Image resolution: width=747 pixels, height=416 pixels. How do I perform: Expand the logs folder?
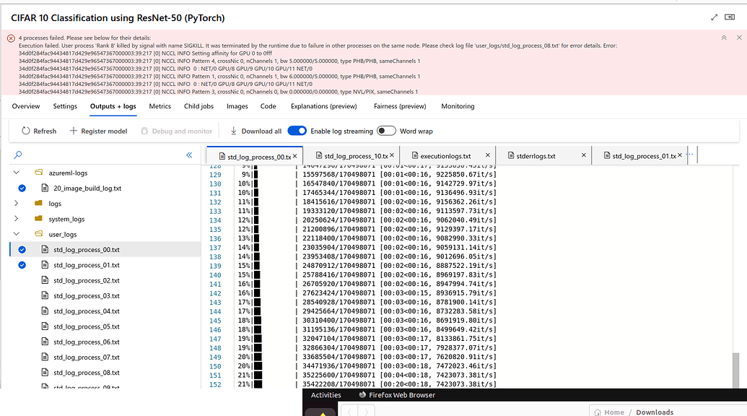click(16, 204)
